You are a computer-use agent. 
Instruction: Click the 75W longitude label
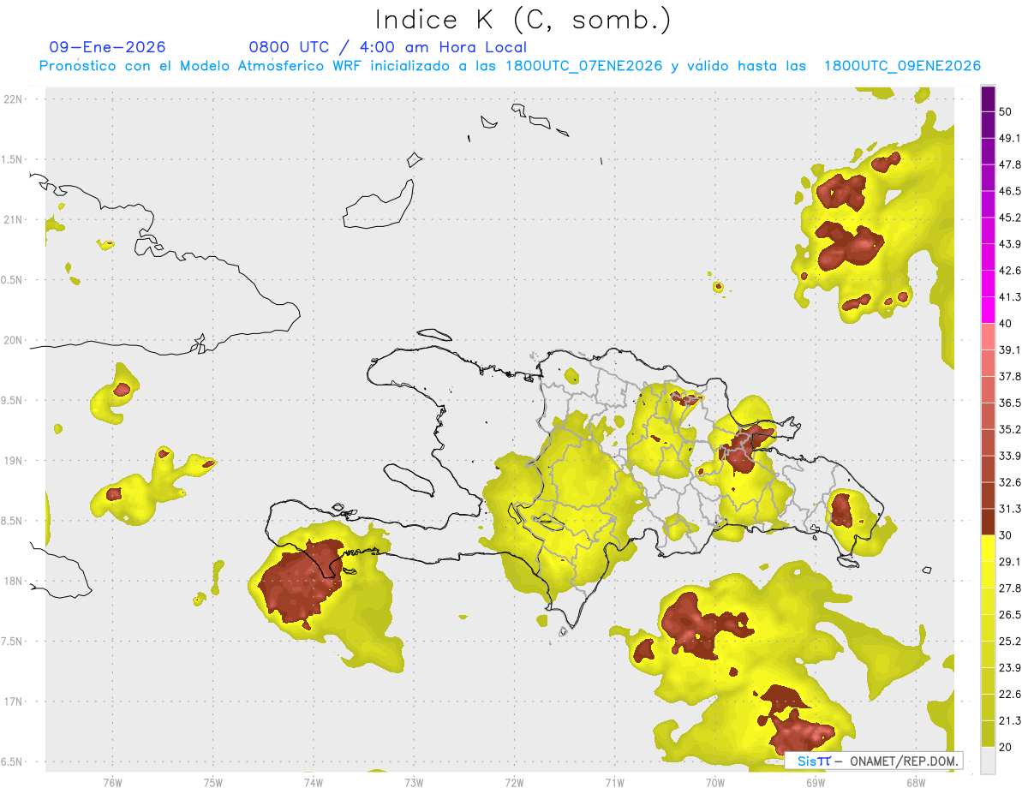coord(212,783)
